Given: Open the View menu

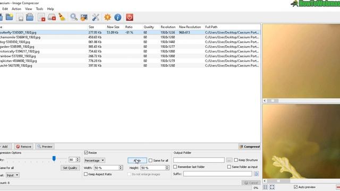Looking at the screenshot, I should pyautogui.click(x=28, y=9).
